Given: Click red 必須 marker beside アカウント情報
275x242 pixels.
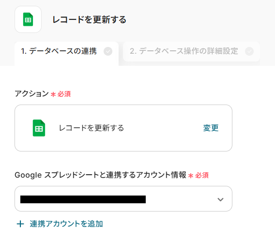Looking at the screenshot, I should [x=202, y=175].
